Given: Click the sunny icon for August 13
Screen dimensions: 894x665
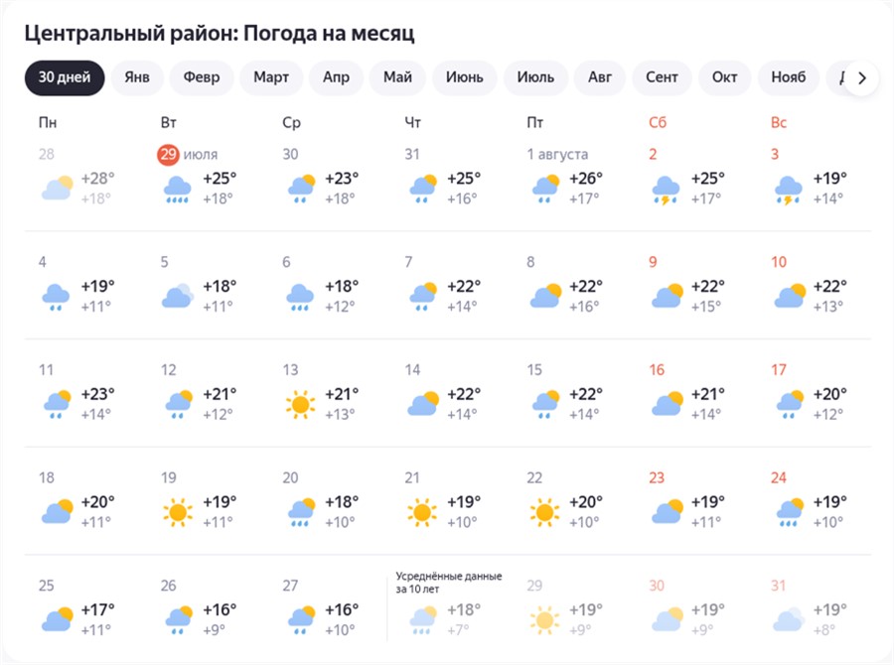Looking at the screenshot, I should [300, 405].
